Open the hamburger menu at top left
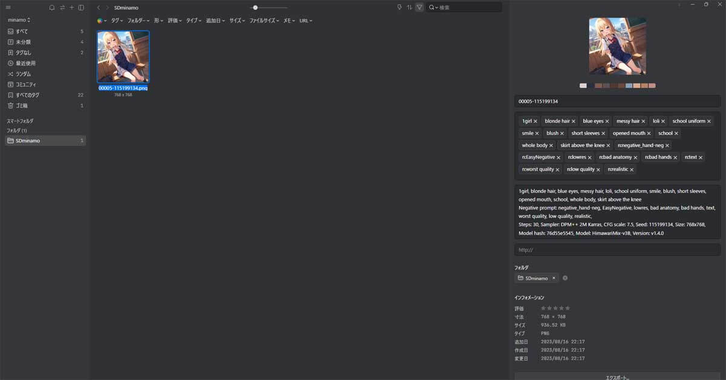 (7, 7)
